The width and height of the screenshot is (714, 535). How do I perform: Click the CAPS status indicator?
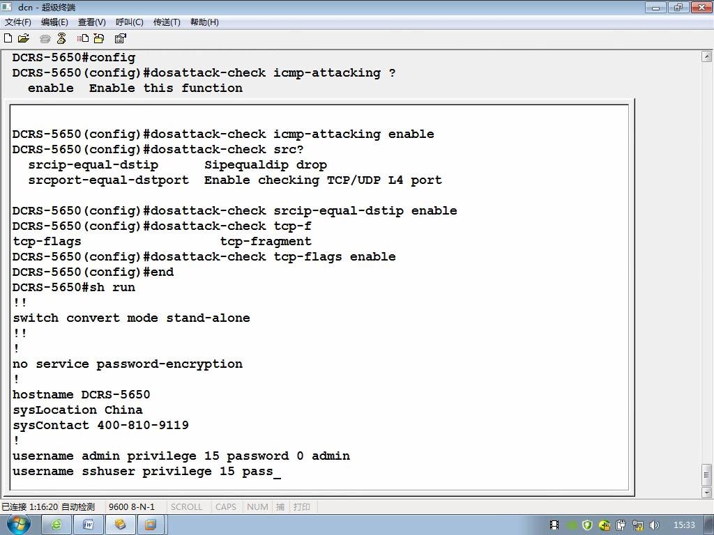[x=226, y=506]
